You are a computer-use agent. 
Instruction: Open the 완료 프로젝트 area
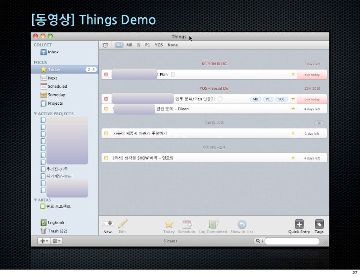(55, 206)
